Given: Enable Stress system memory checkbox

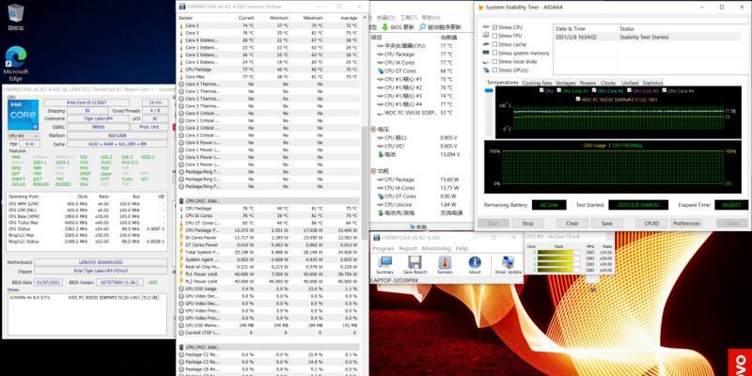Looking at the screenshot, I should point(494,53).
